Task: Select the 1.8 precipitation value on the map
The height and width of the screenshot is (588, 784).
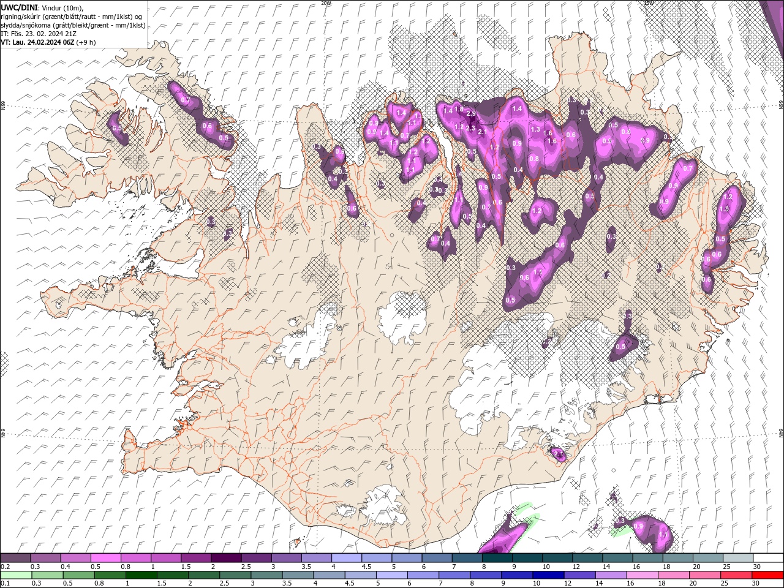Action: pos(459,110)
